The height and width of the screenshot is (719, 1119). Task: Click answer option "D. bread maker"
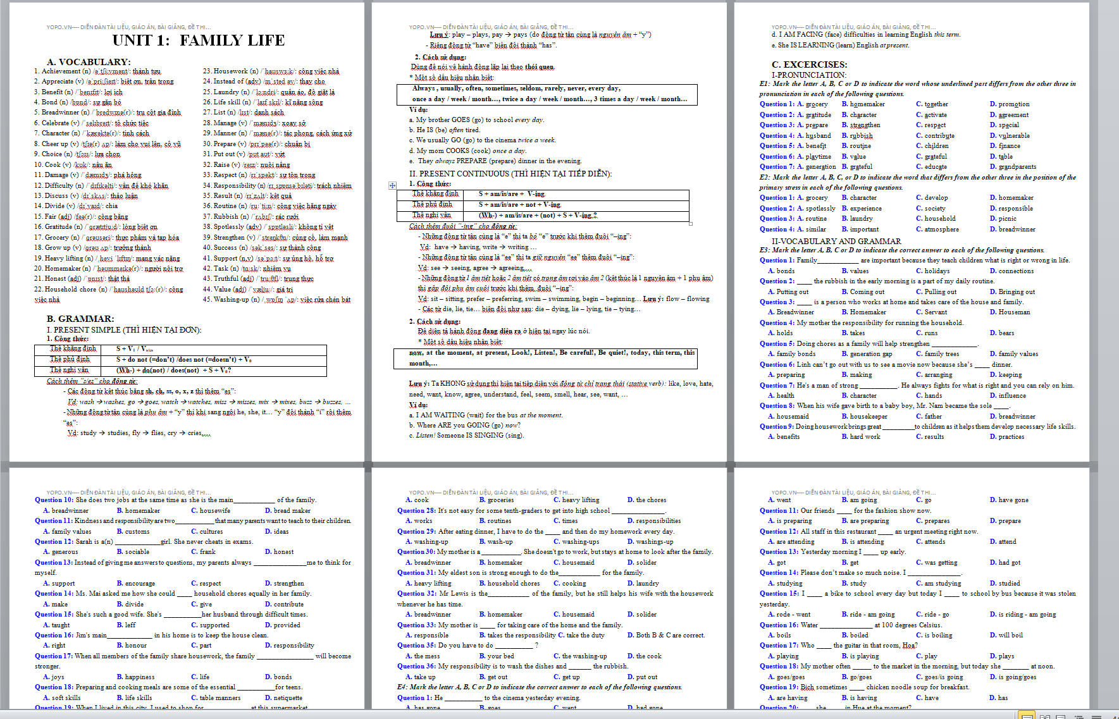coord(288,510)
